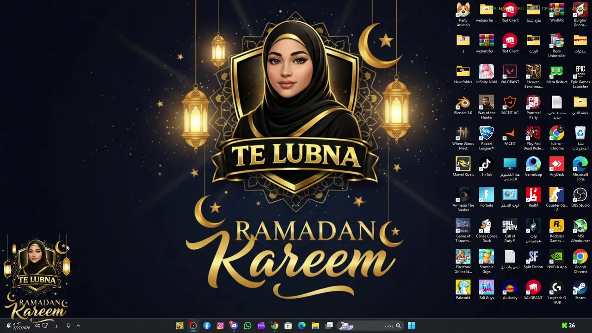Open Logitech G HUB shortcut
The width and height of the screenshot is (592, 333).
click(557, 293)
